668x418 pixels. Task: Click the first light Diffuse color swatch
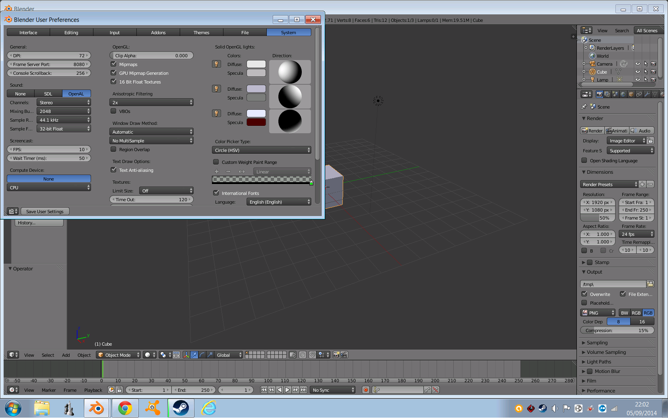[256, 64]
